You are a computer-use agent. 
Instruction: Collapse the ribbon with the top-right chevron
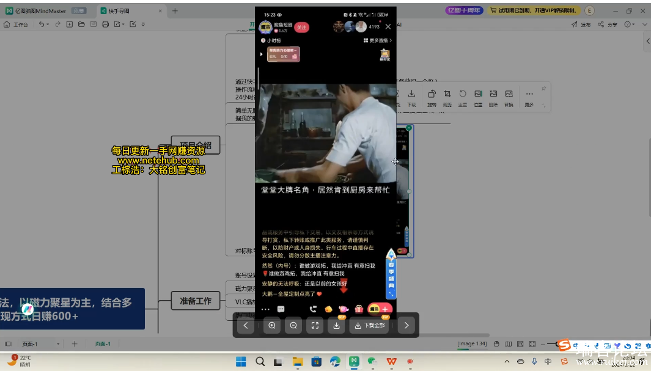tap(644, 24)
